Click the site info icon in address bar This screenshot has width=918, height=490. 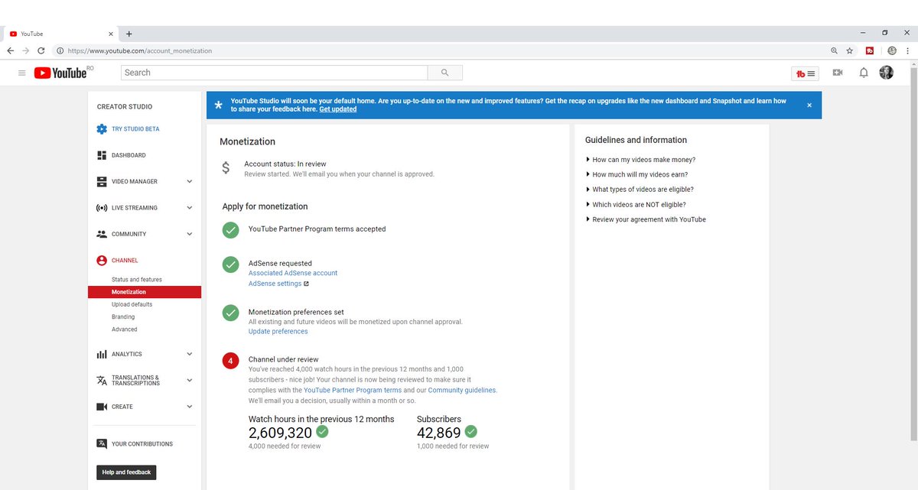60,50
